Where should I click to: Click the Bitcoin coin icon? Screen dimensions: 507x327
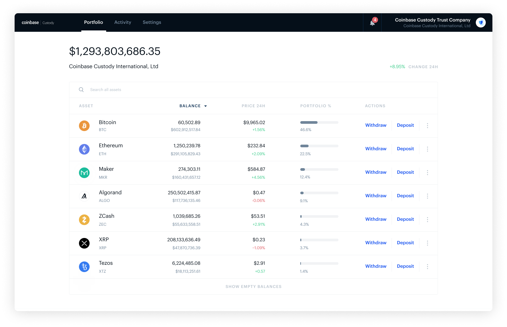pos(84,126)
